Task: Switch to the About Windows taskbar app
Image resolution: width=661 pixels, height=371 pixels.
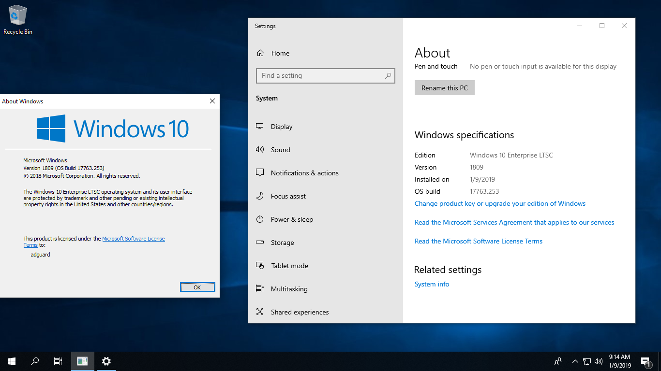Action: click(x=83, y=361)
